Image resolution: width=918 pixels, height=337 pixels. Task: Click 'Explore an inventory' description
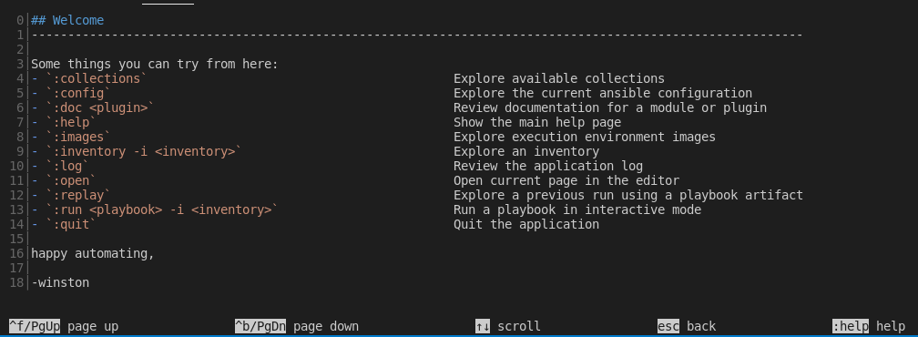pos(526,151)
